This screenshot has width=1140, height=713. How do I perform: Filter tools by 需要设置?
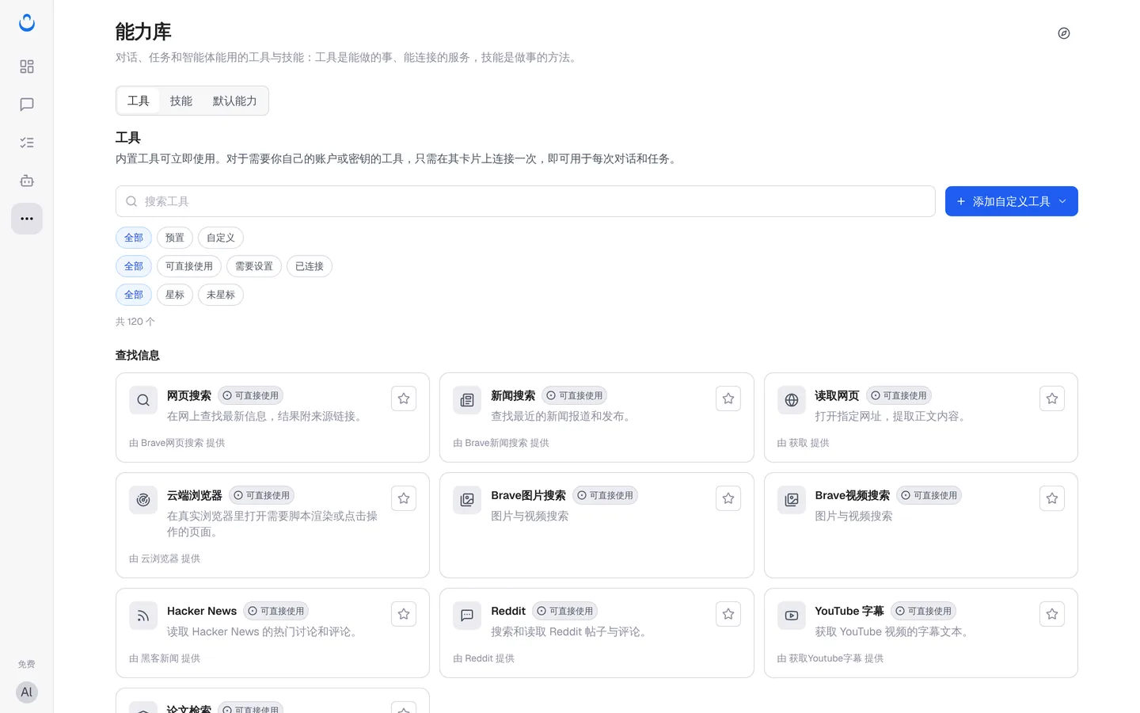point(254,266)
